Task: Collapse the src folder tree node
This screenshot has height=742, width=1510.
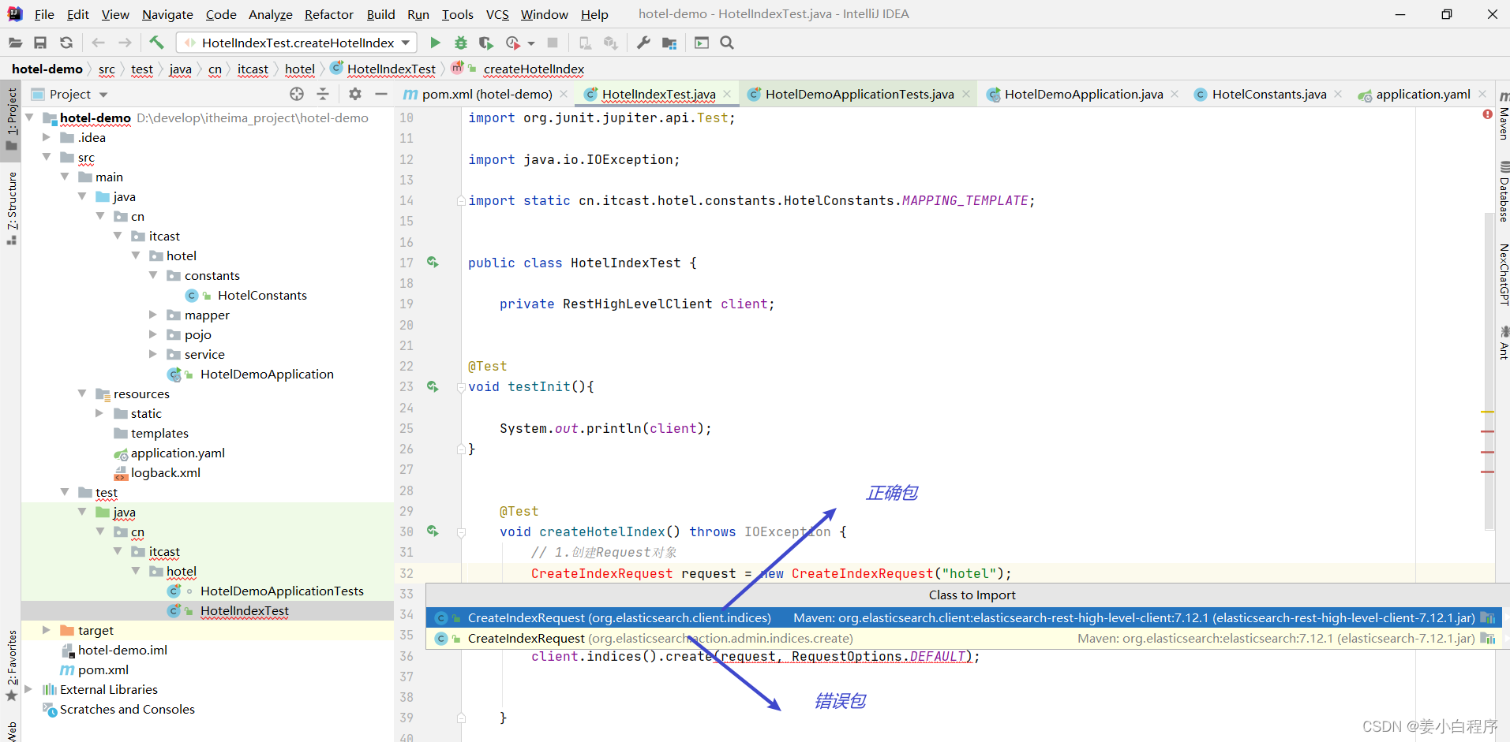Action: 47,157
